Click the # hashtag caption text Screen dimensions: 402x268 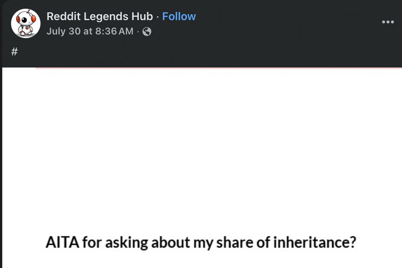14,52
